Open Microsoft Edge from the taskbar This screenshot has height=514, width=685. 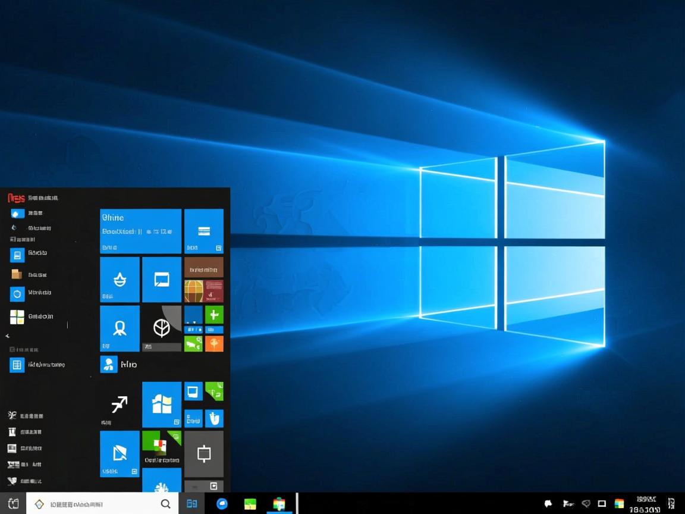(221, 503)
